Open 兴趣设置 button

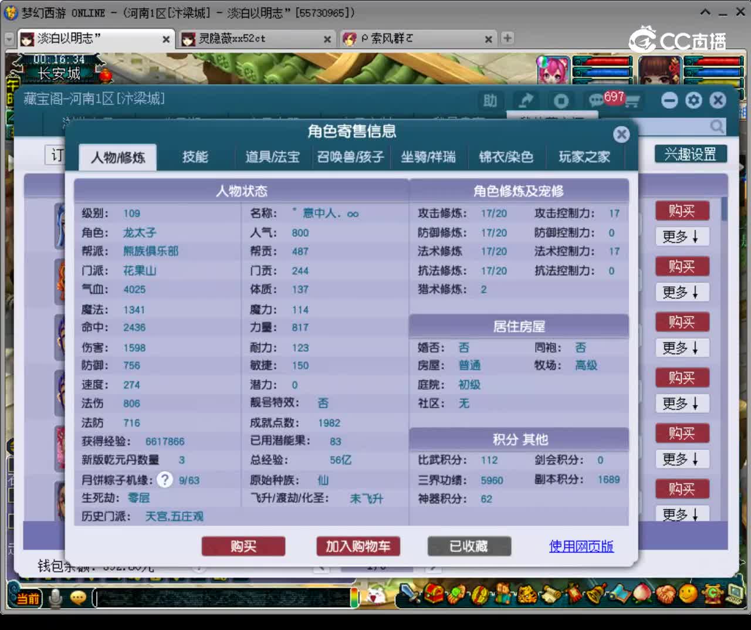(691, 154)
